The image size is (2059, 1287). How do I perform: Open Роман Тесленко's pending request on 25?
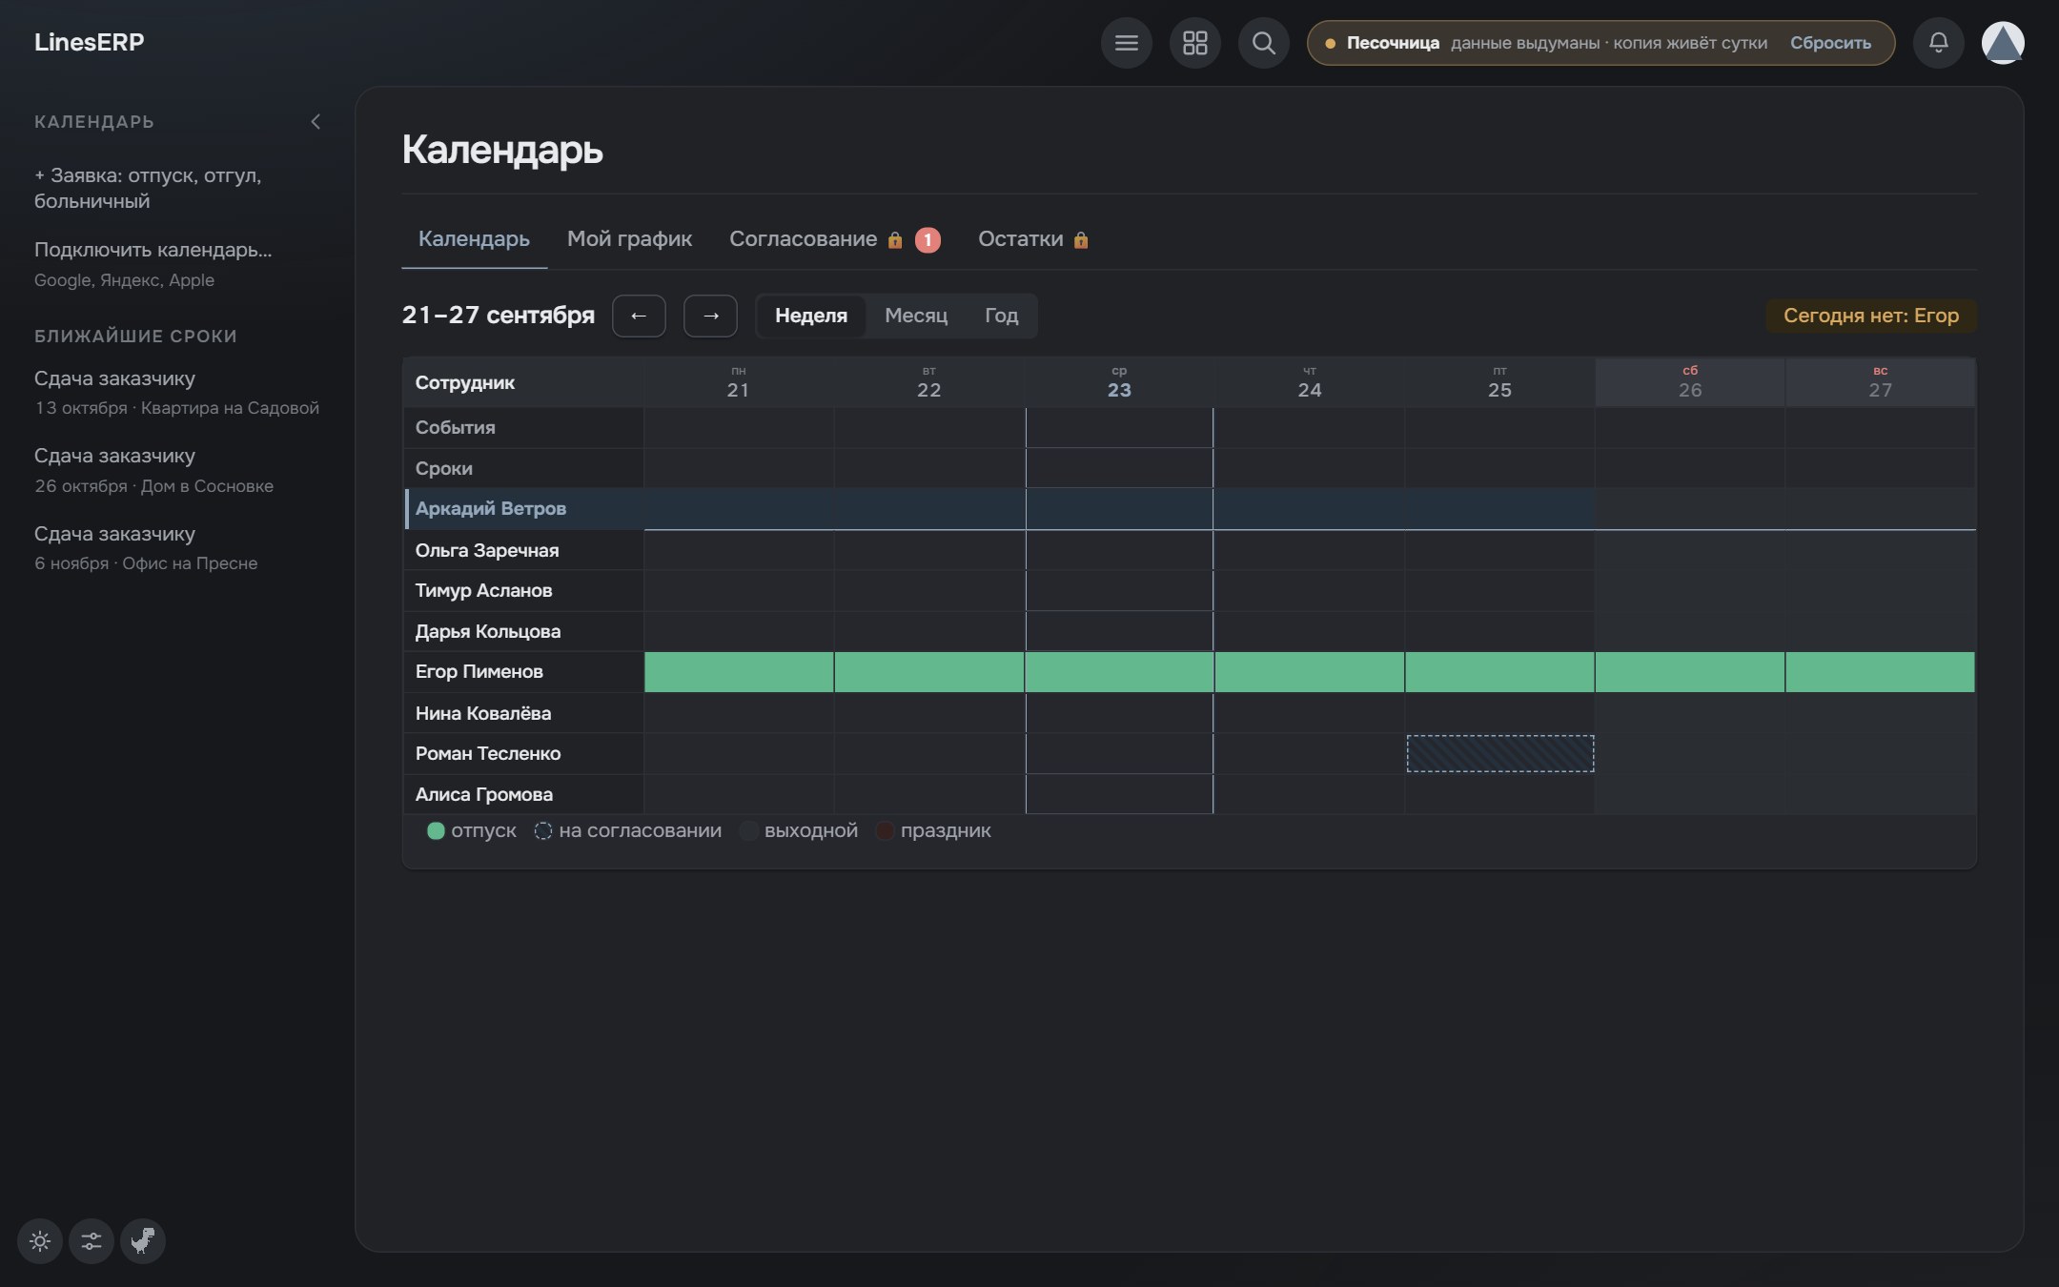pos(1499,753)
